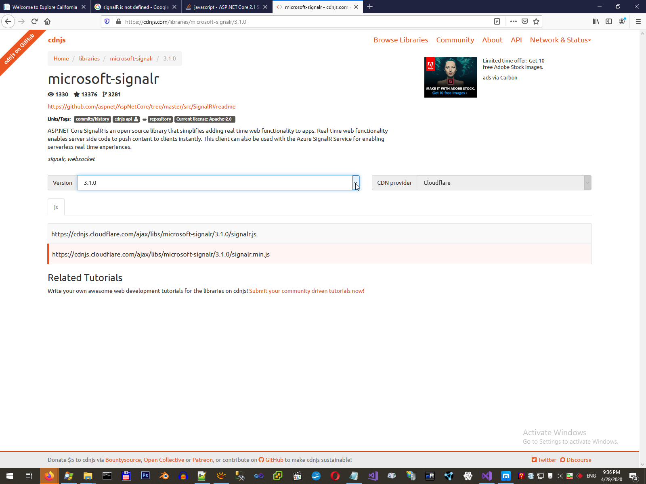The image size is (646, 484).
Task: Switch to signalR is not defined Google tab
Action: click(x=136, y=7)
